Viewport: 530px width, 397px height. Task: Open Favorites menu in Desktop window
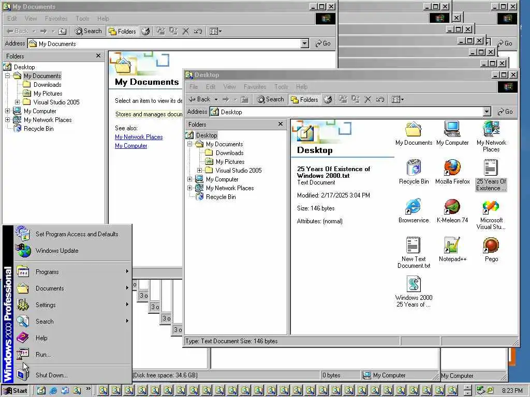(x=255, y=87)
